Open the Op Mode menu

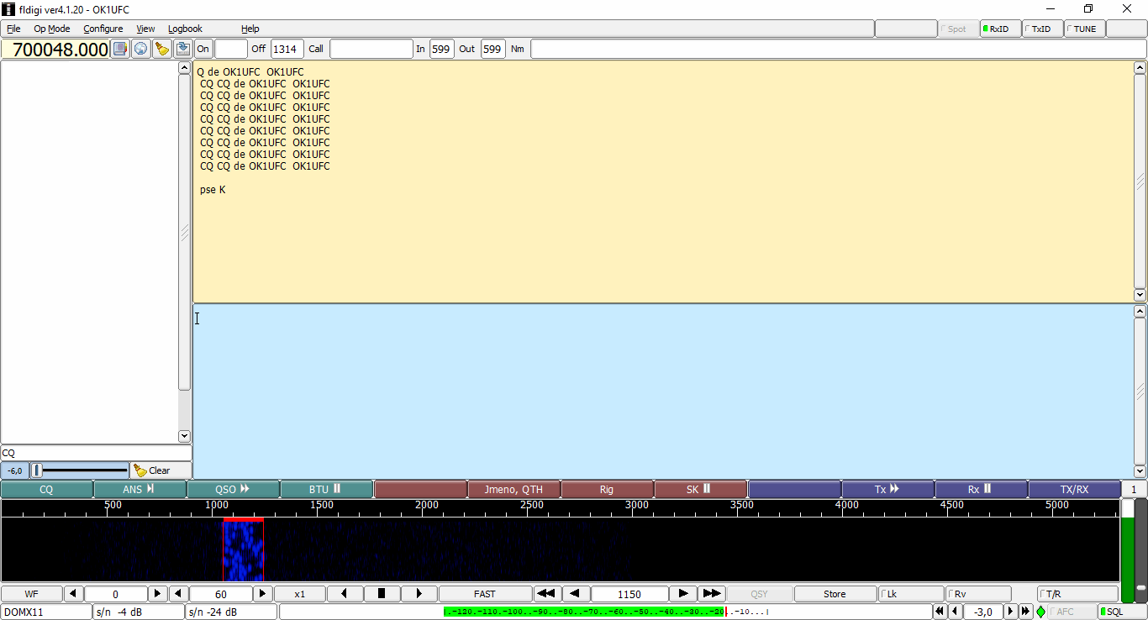[52, 29]
